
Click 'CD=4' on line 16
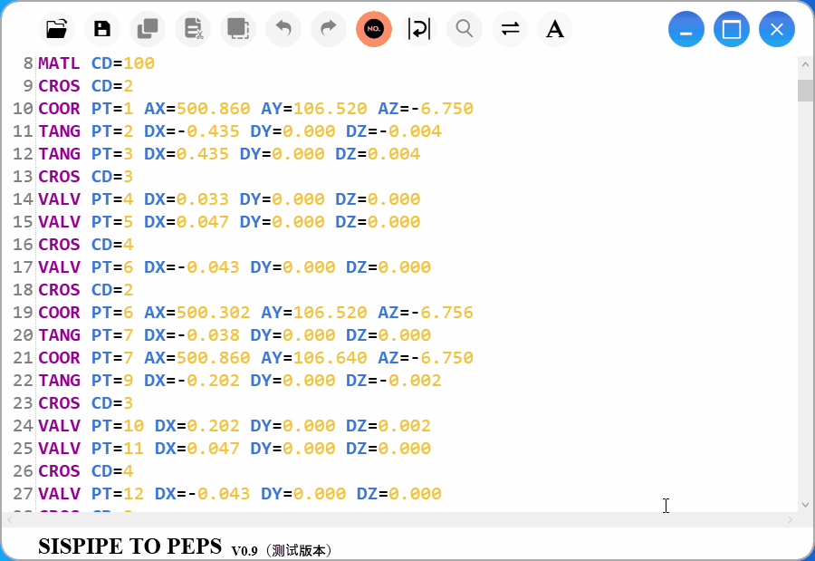(x=112, y=245)
